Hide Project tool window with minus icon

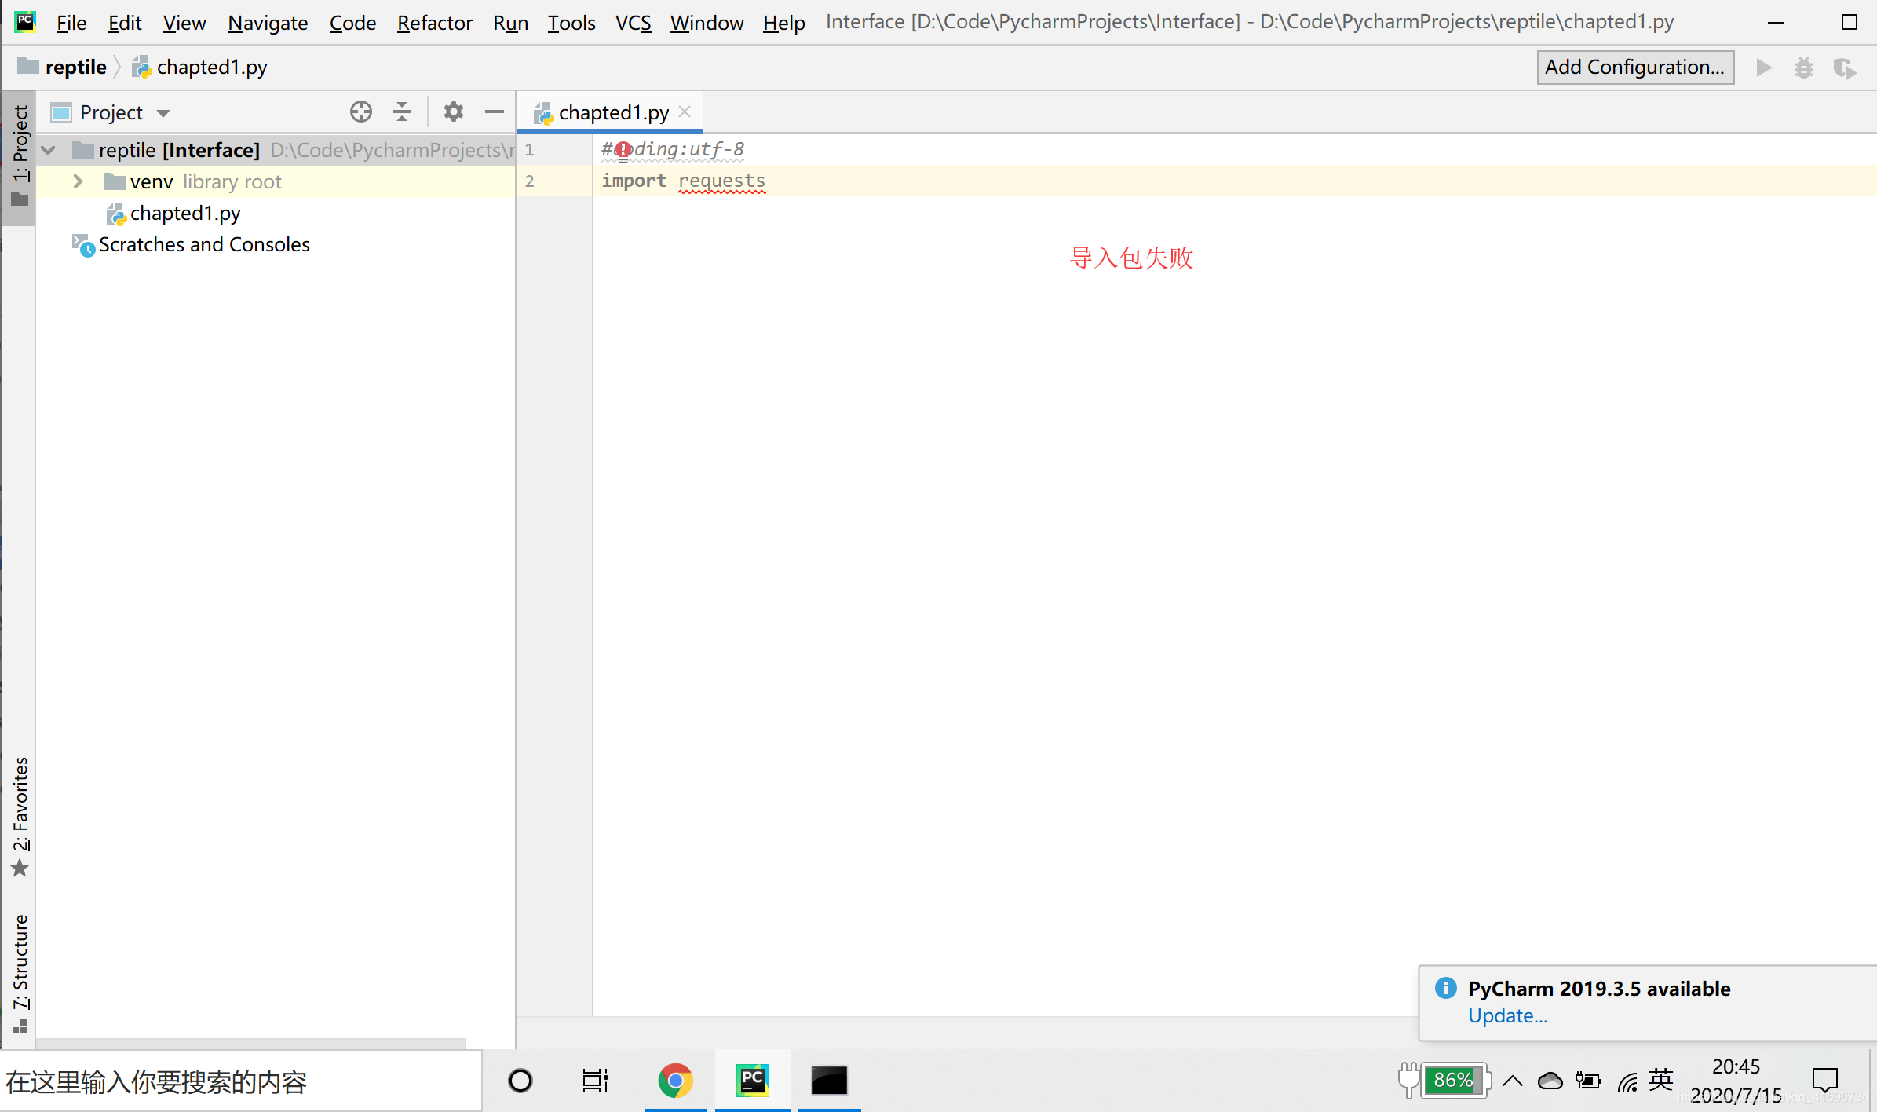(x=494, y=112)
